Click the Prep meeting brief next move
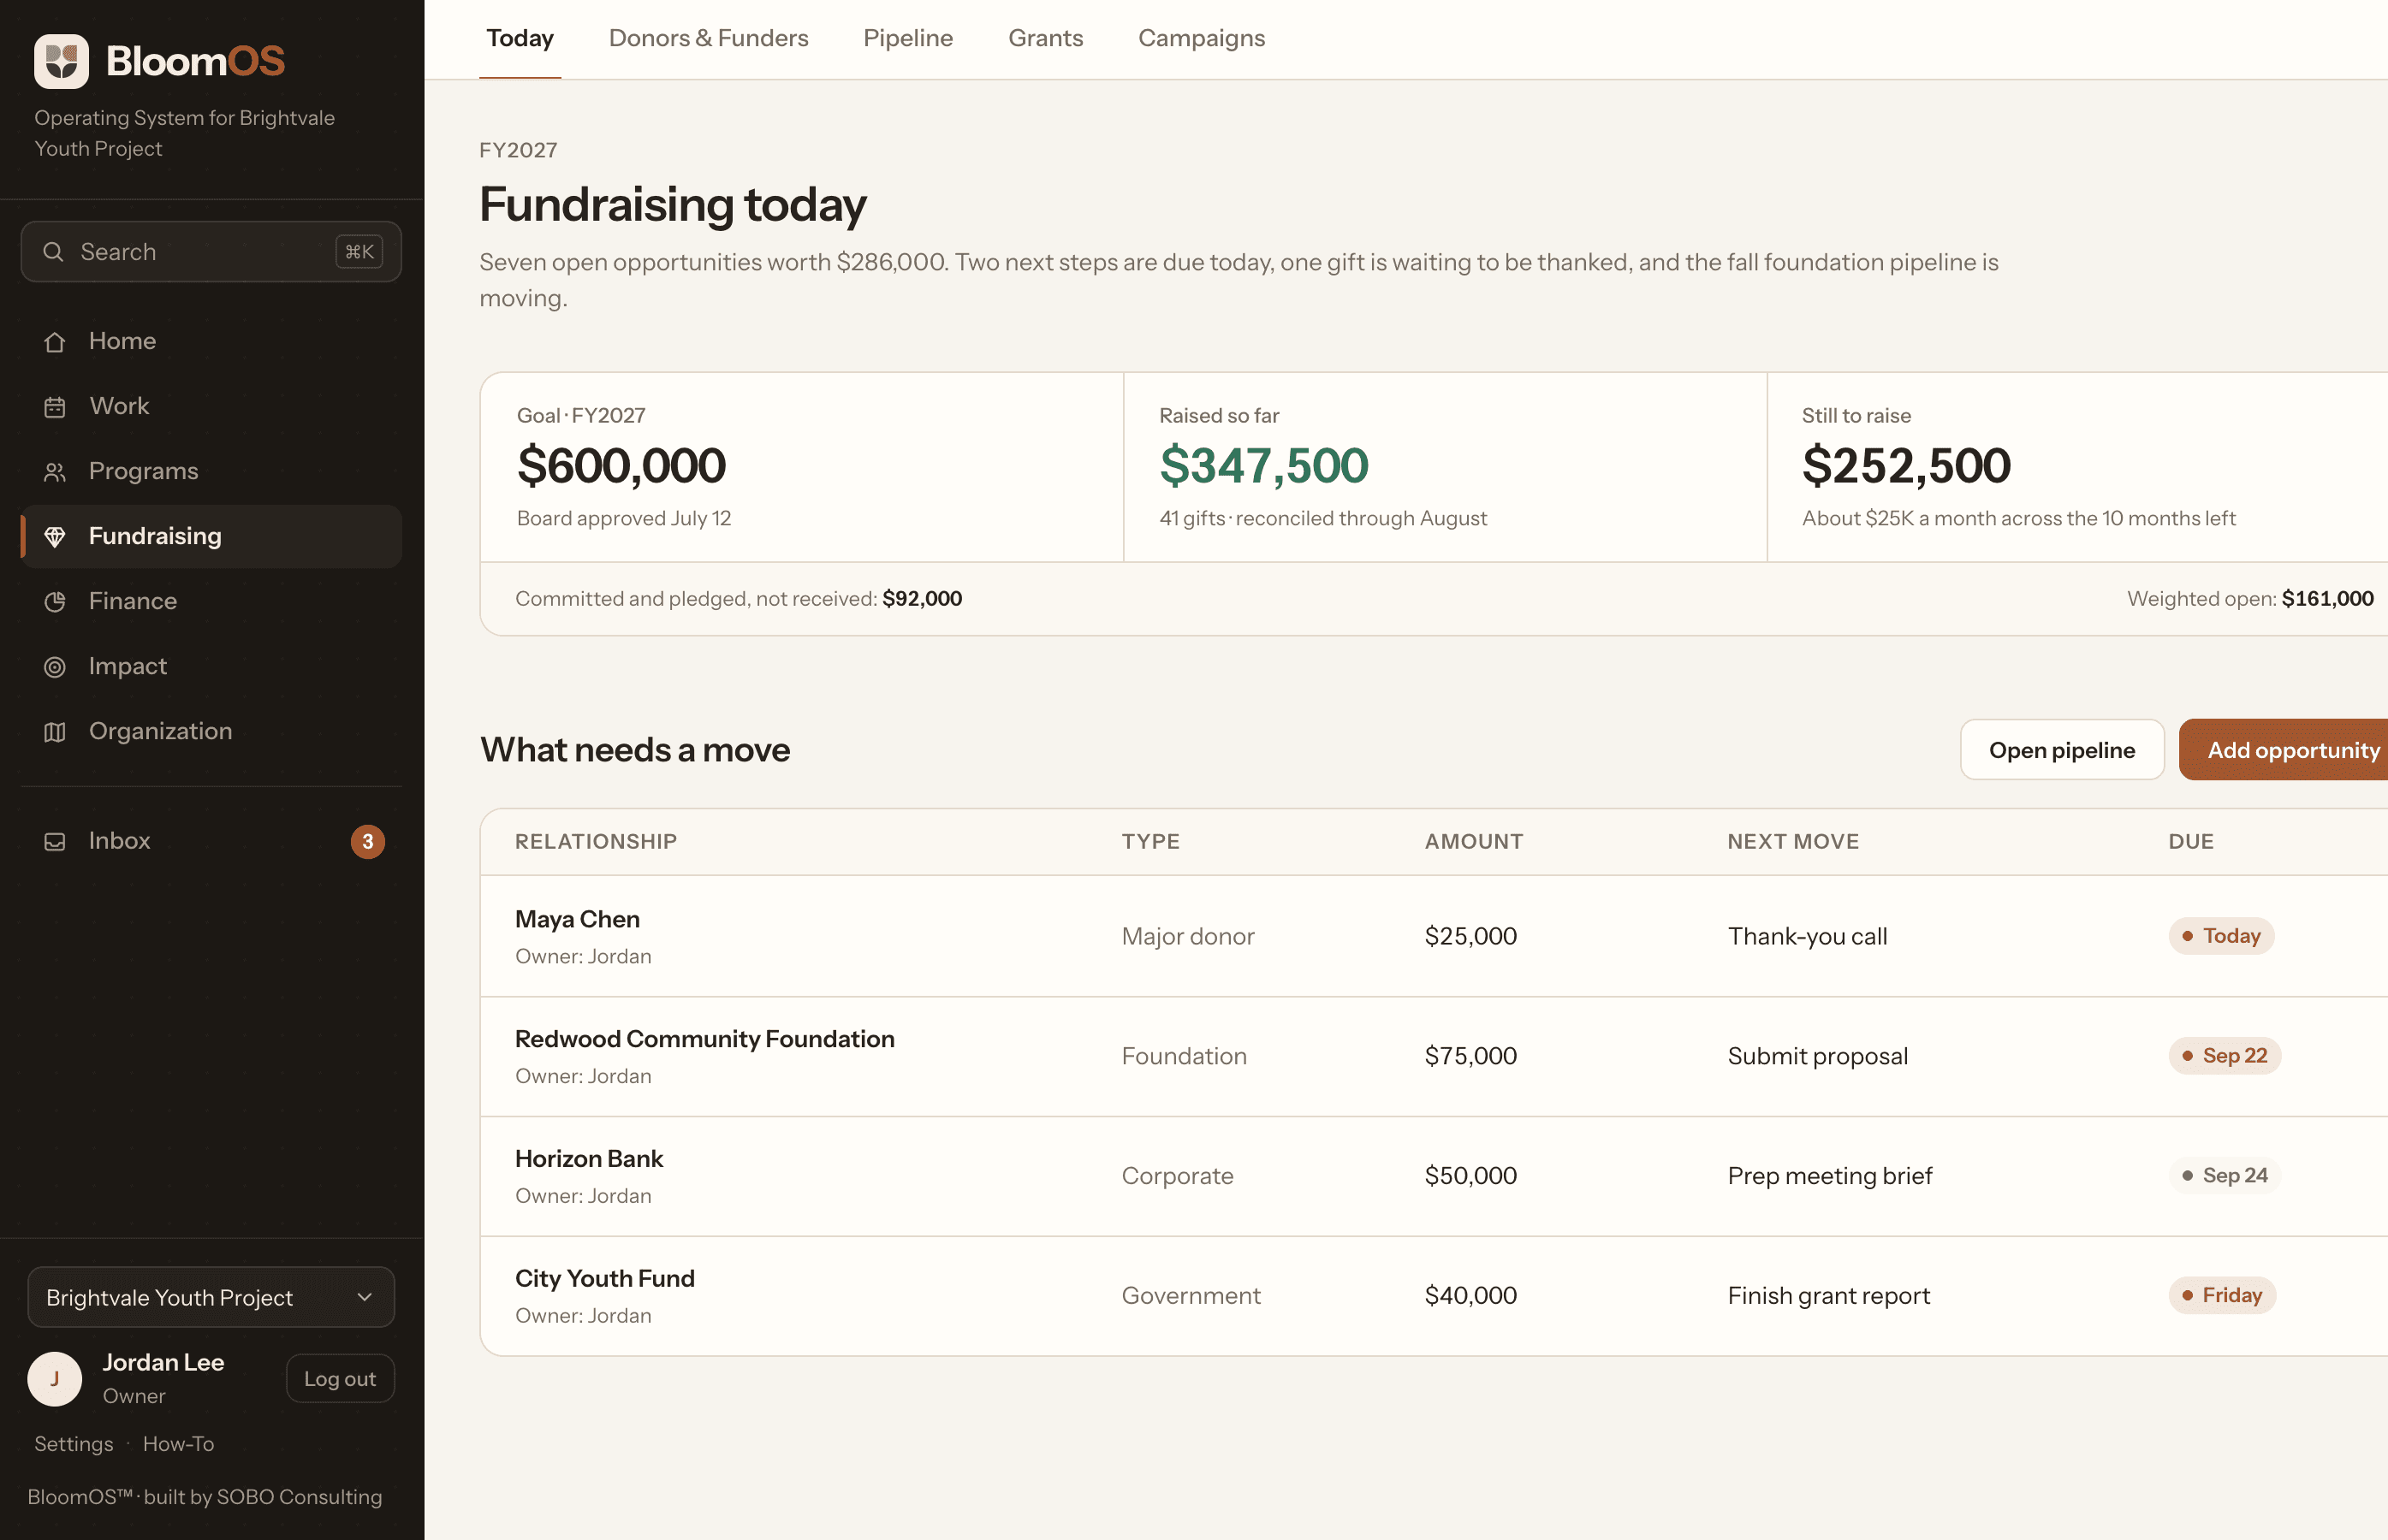2388x1540 pixels. (x=1830, y=1177)
